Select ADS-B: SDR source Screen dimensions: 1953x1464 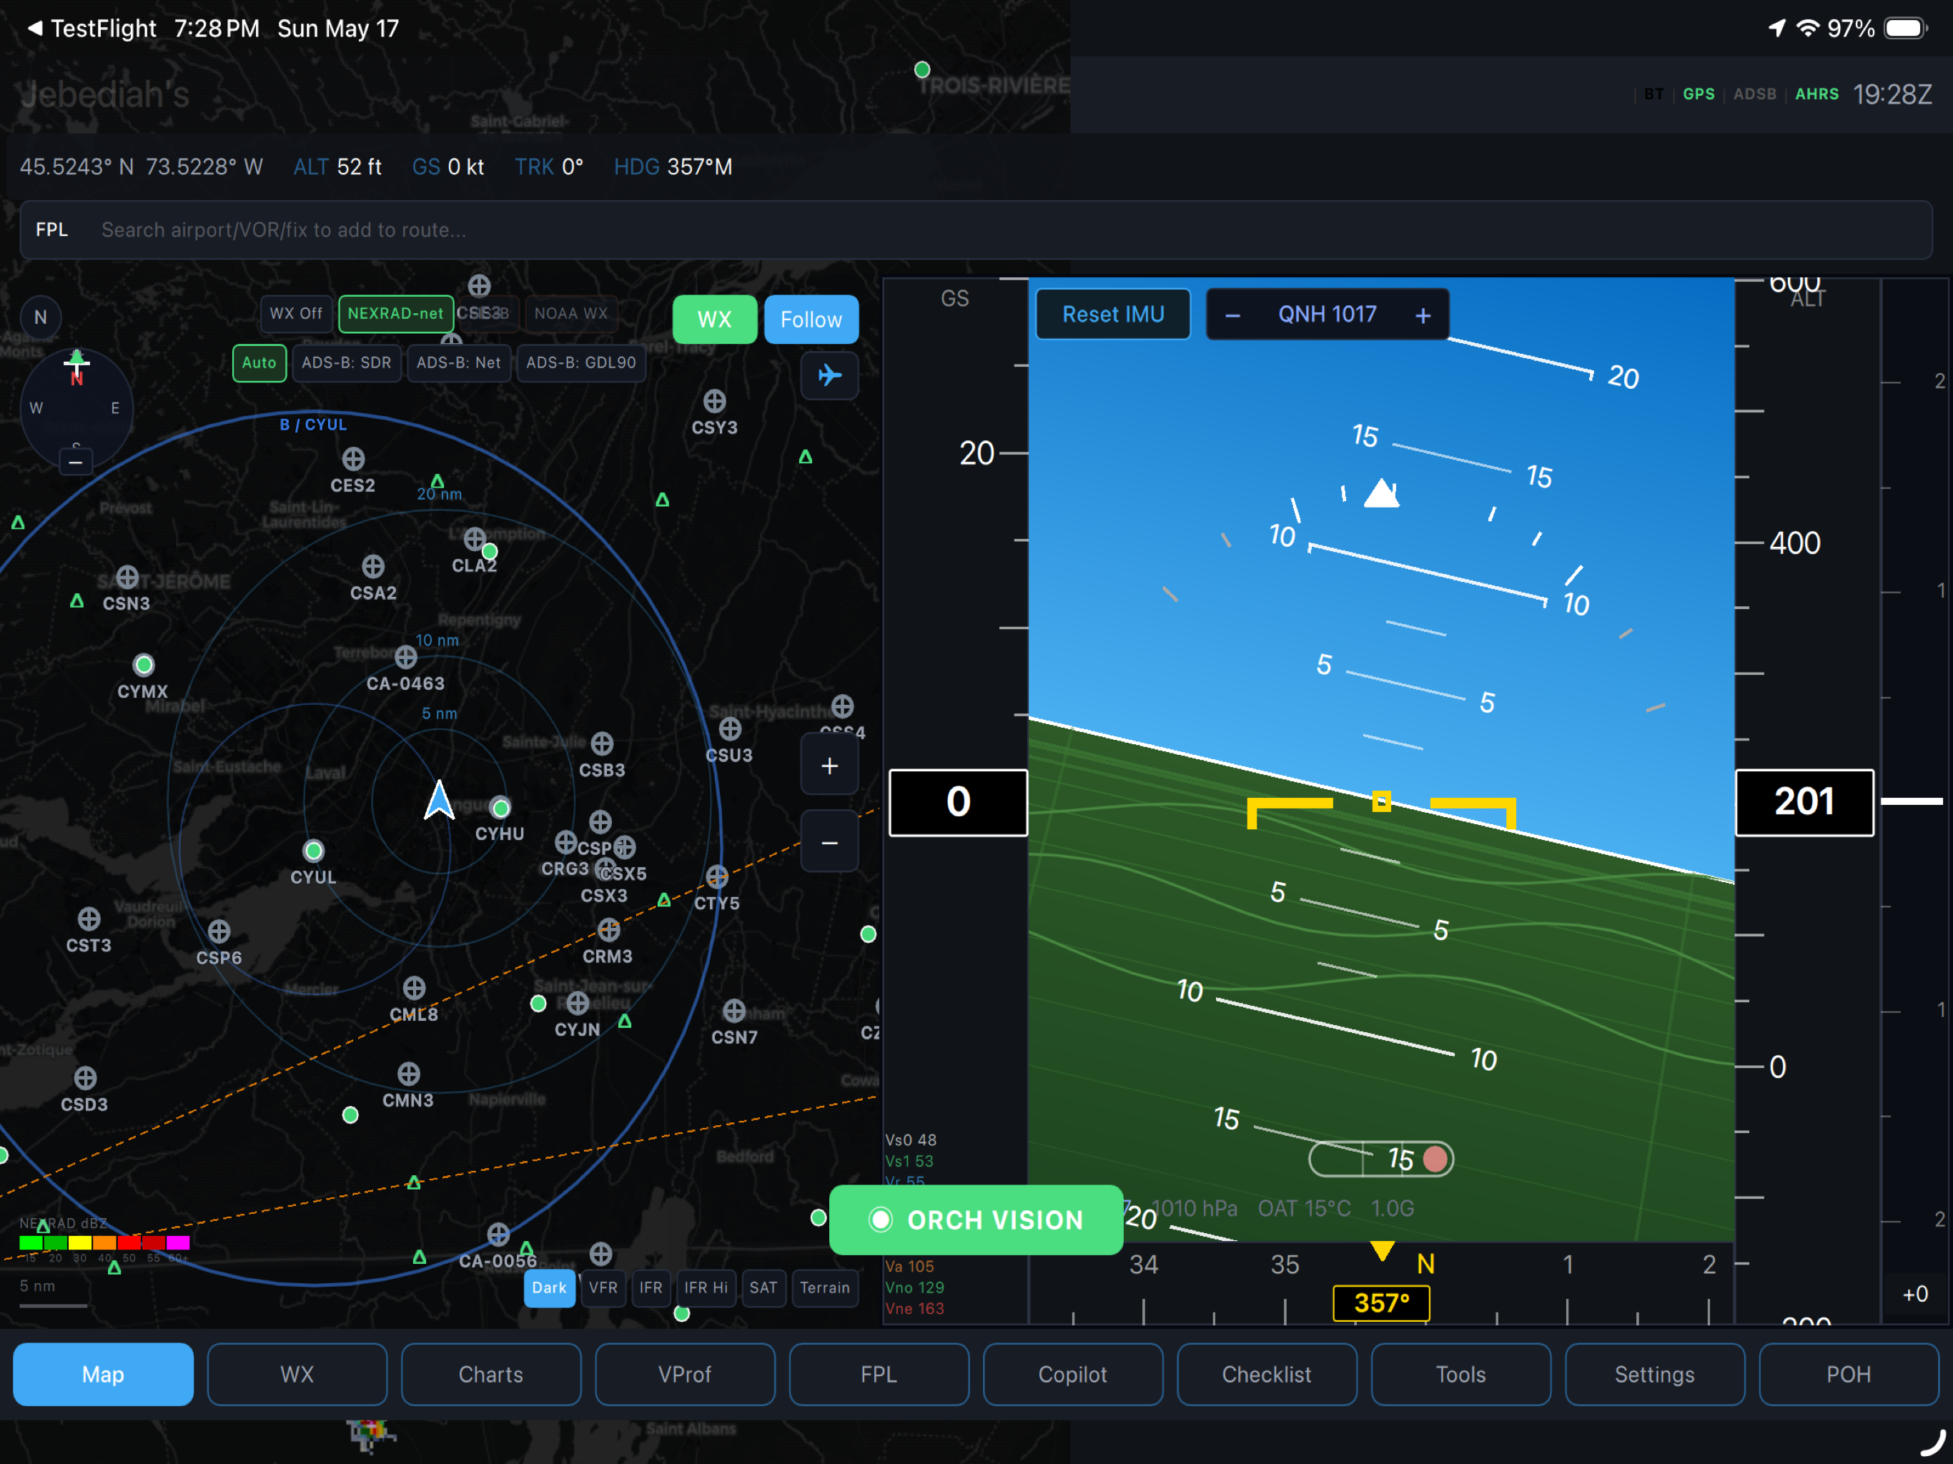pos(346,363)
